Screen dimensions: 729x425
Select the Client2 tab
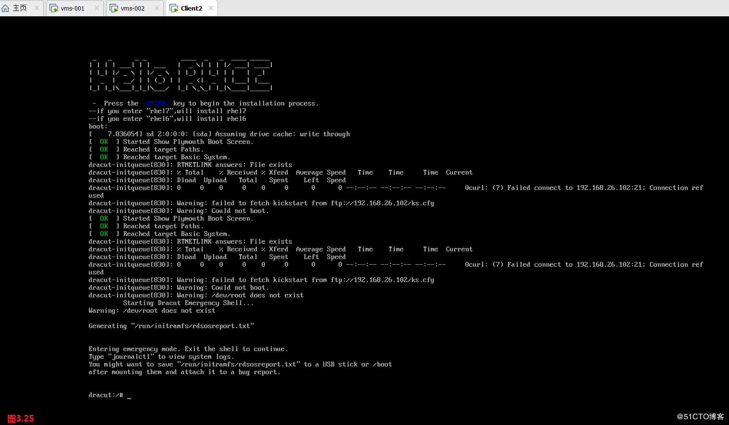pos(191,8)
